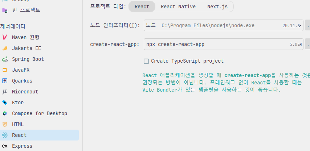Click the Ktor icon

click(x=5, y=102)
